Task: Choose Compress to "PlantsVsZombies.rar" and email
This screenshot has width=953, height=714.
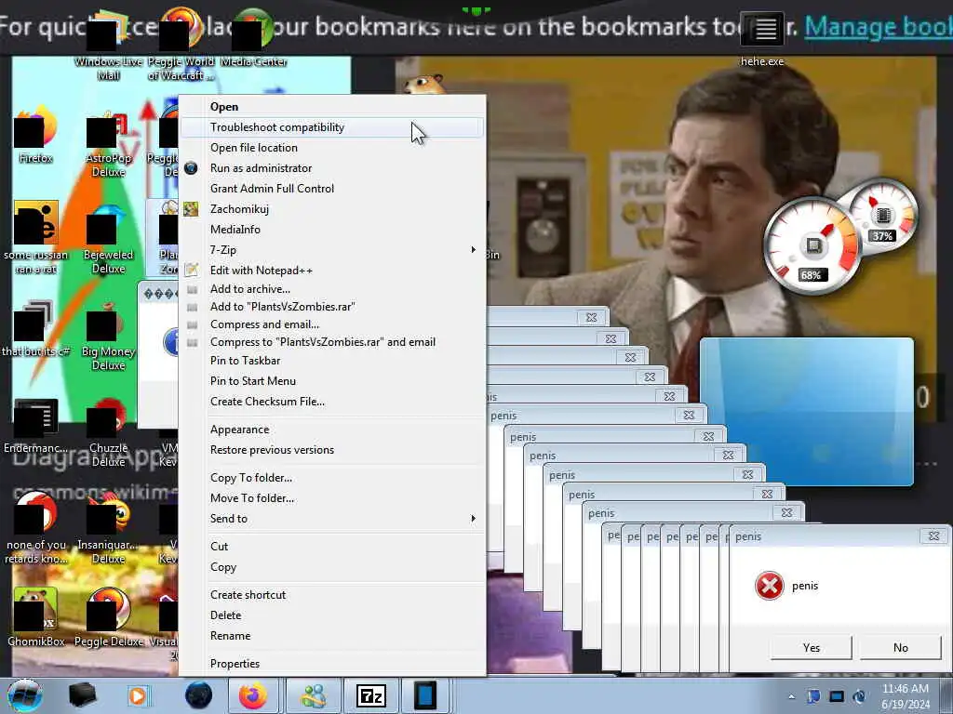Action: coord(332,342)
